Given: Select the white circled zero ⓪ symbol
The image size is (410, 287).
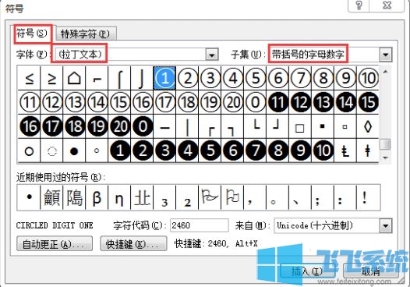Looking at the screenshot, I should tap(255, 102).
